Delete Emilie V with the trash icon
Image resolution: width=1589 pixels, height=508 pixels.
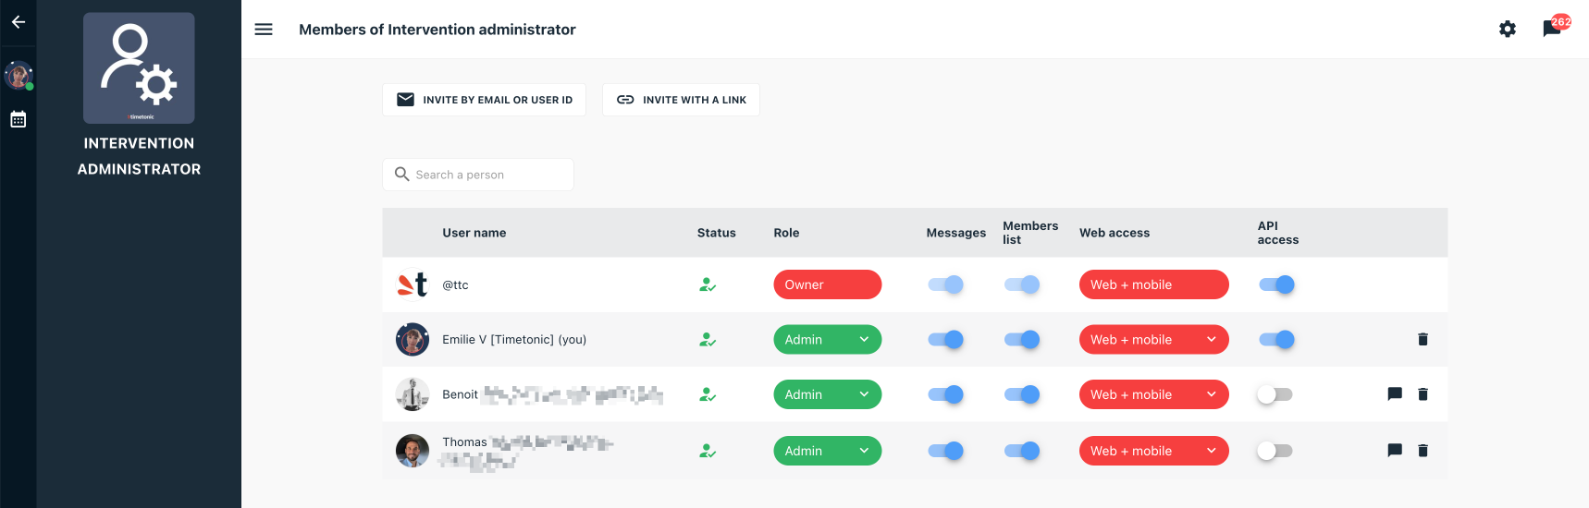pos(1423,339)
